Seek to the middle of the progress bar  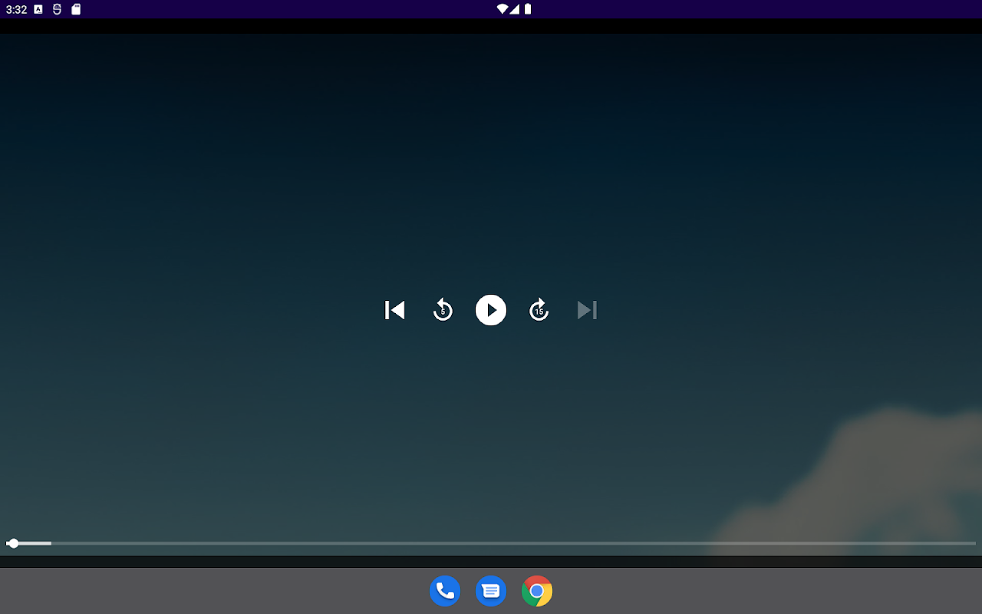491,543
